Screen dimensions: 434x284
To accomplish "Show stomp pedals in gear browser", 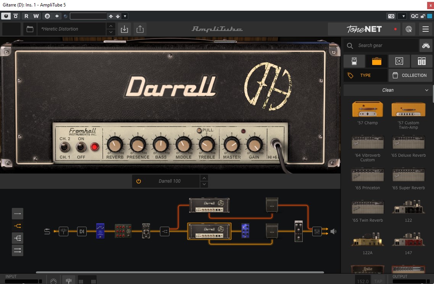I will click(x=354, y=61).
